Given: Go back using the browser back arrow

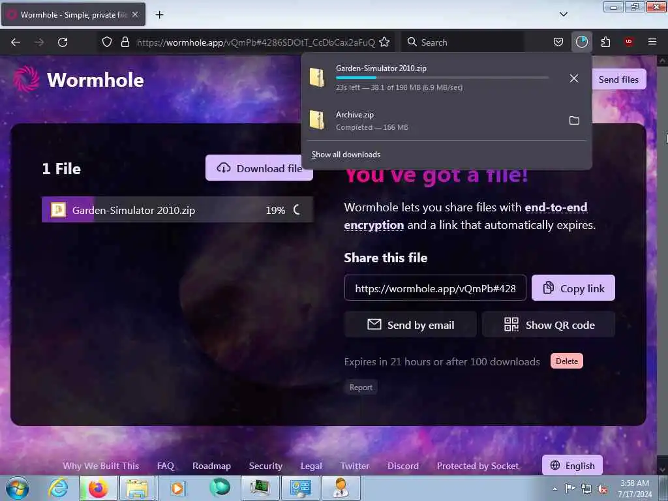Looking at the screenshot, I should (x=16, y=42).
